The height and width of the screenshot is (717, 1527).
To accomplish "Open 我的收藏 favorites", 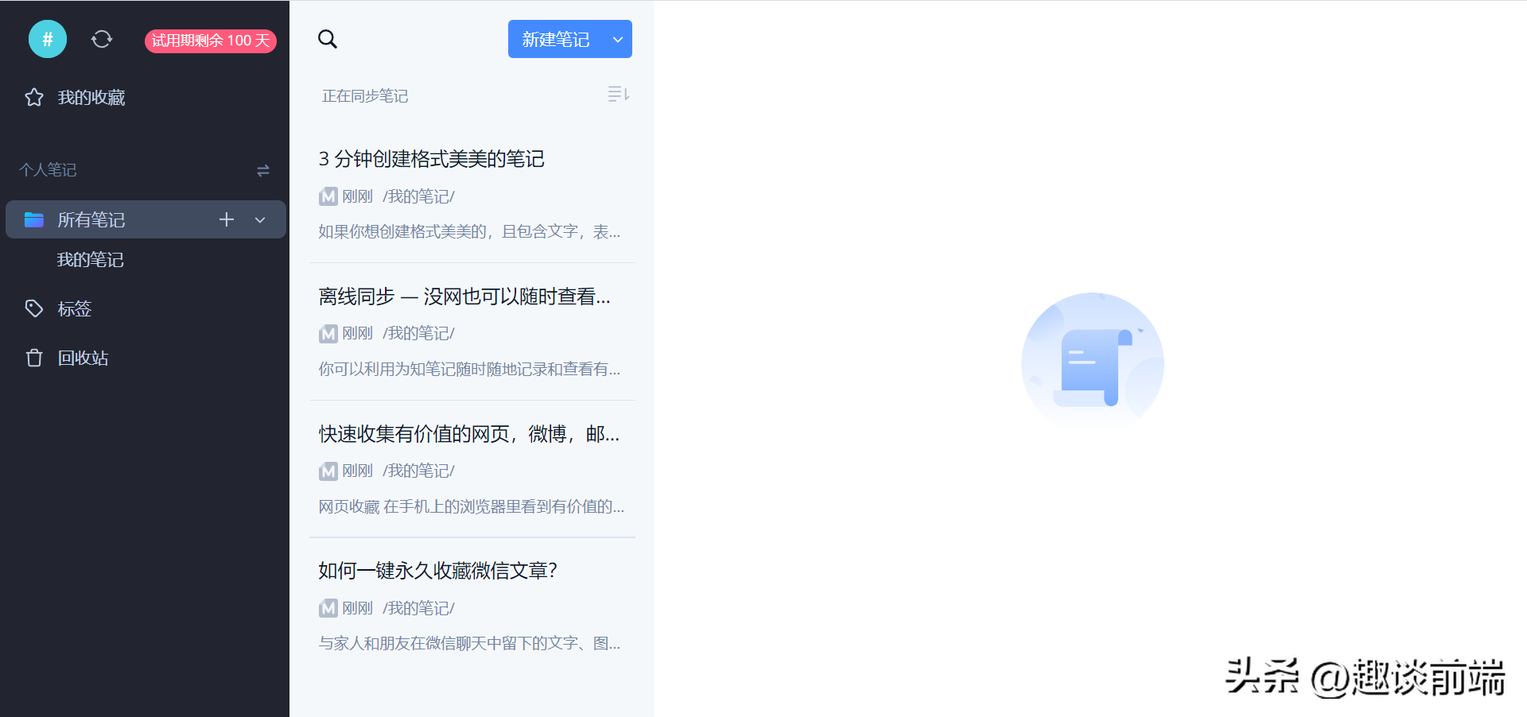I will tap(91, 98).
